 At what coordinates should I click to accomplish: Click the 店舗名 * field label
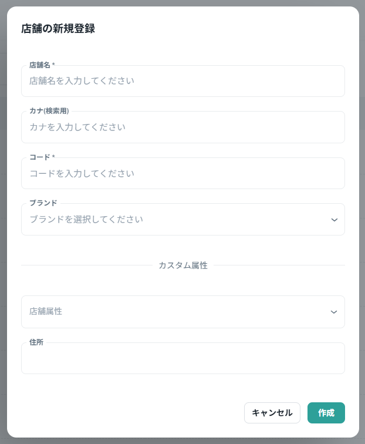point(42,65)
